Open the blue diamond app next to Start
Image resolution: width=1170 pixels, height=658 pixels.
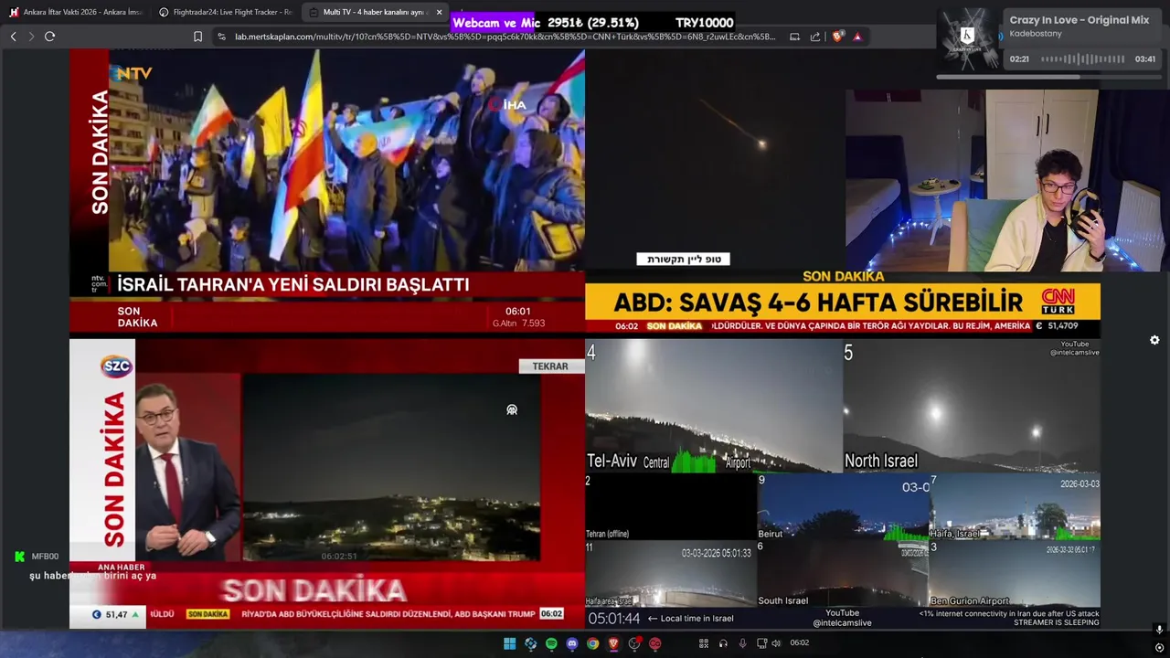530,643
